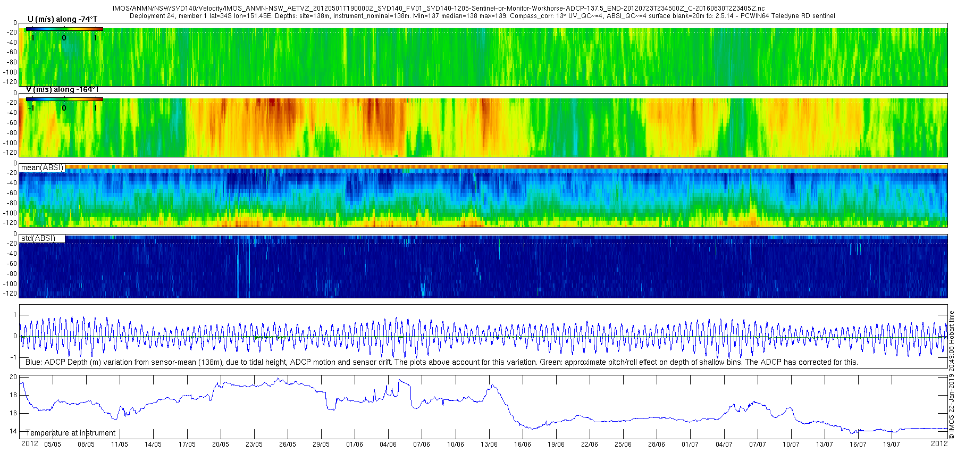Image resolution: width=957 pixels, height=452 pixels.
Task: Click the 04/06 date tick label
Action: (x=388, y=445)
